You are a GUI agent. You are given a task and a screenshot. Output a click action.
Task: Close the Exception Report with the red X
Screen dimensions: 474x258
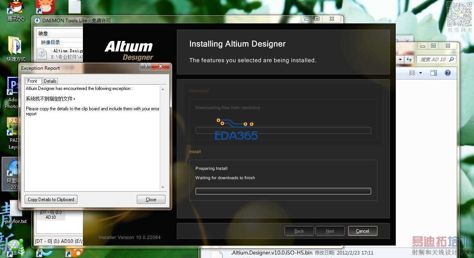(161, 67)
